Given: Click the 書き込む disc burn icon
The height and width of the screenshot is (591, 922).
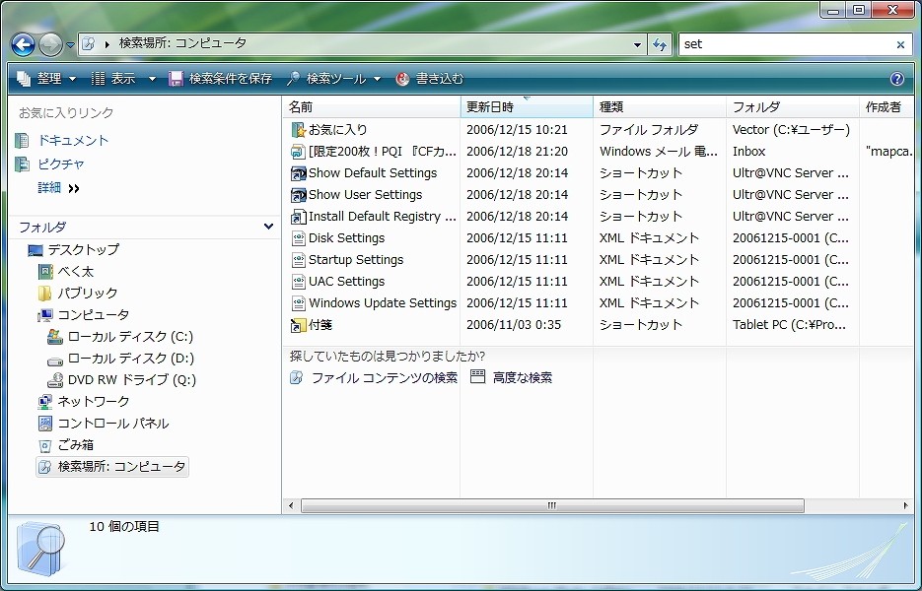Looking at the screenshot, I should [402, 79].
